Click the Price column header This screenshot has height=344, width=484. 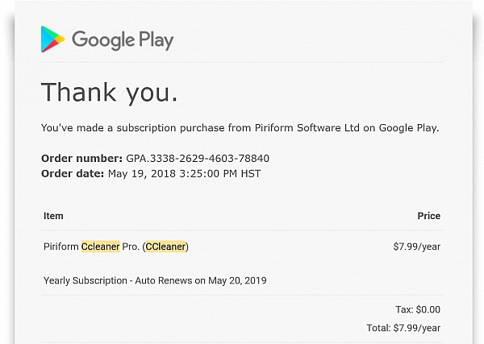pyautogui.click(x=429, y=216)
